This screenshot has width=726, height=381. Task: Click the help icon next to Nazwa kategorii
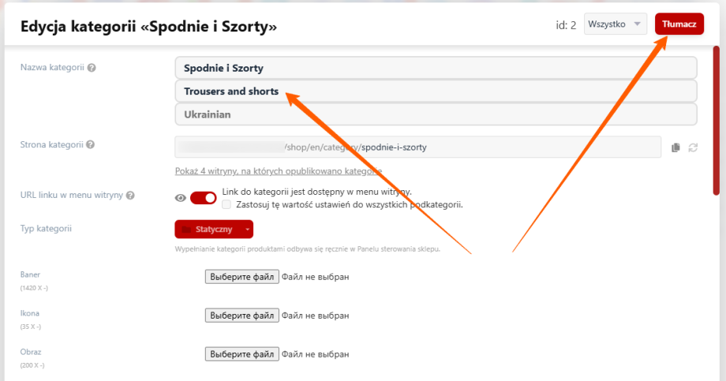click(92, 68)
